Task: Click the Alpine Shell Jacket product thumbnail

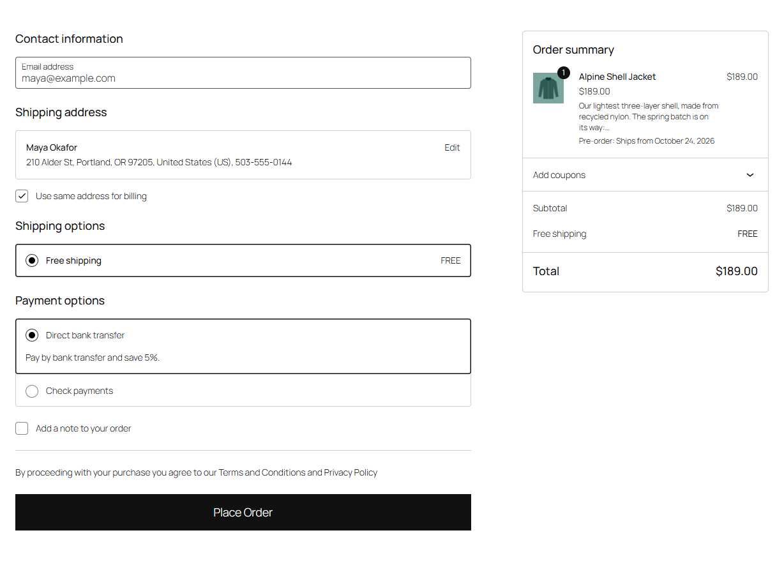Action: tap(548, 88)
